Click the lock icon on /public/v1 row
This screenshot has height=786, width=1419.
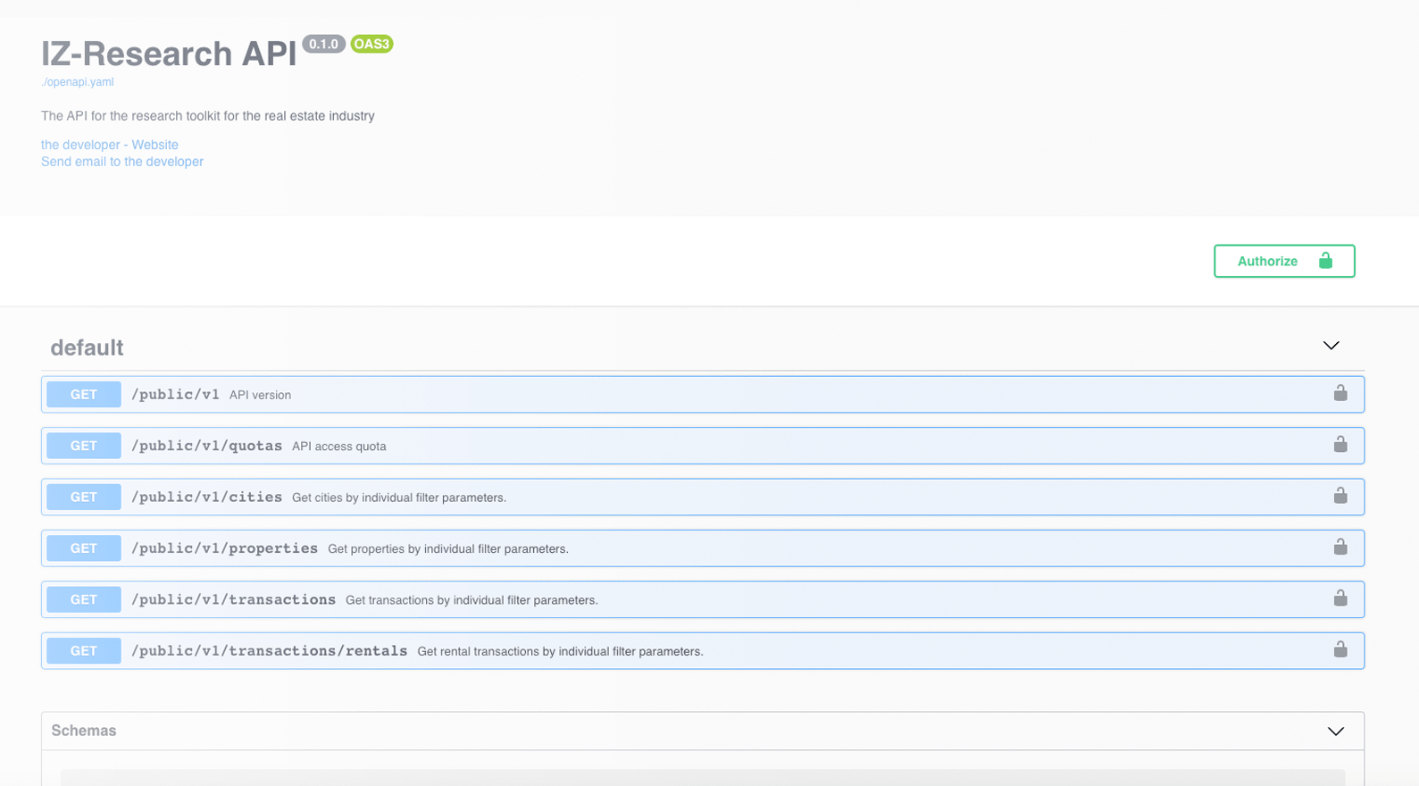pyautogui.click(x=1340, y=393)
